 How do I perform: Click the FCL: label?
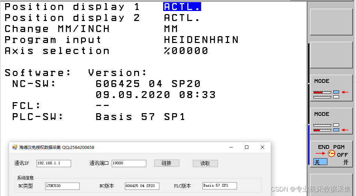(x=26, y=106)
